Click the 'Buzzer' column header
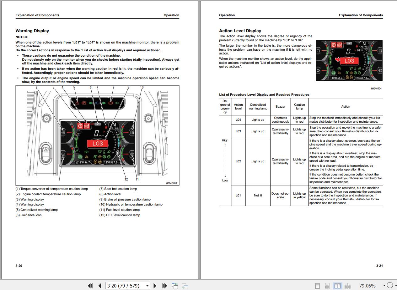This screenshot has height=290, width=397. [280, 107]
